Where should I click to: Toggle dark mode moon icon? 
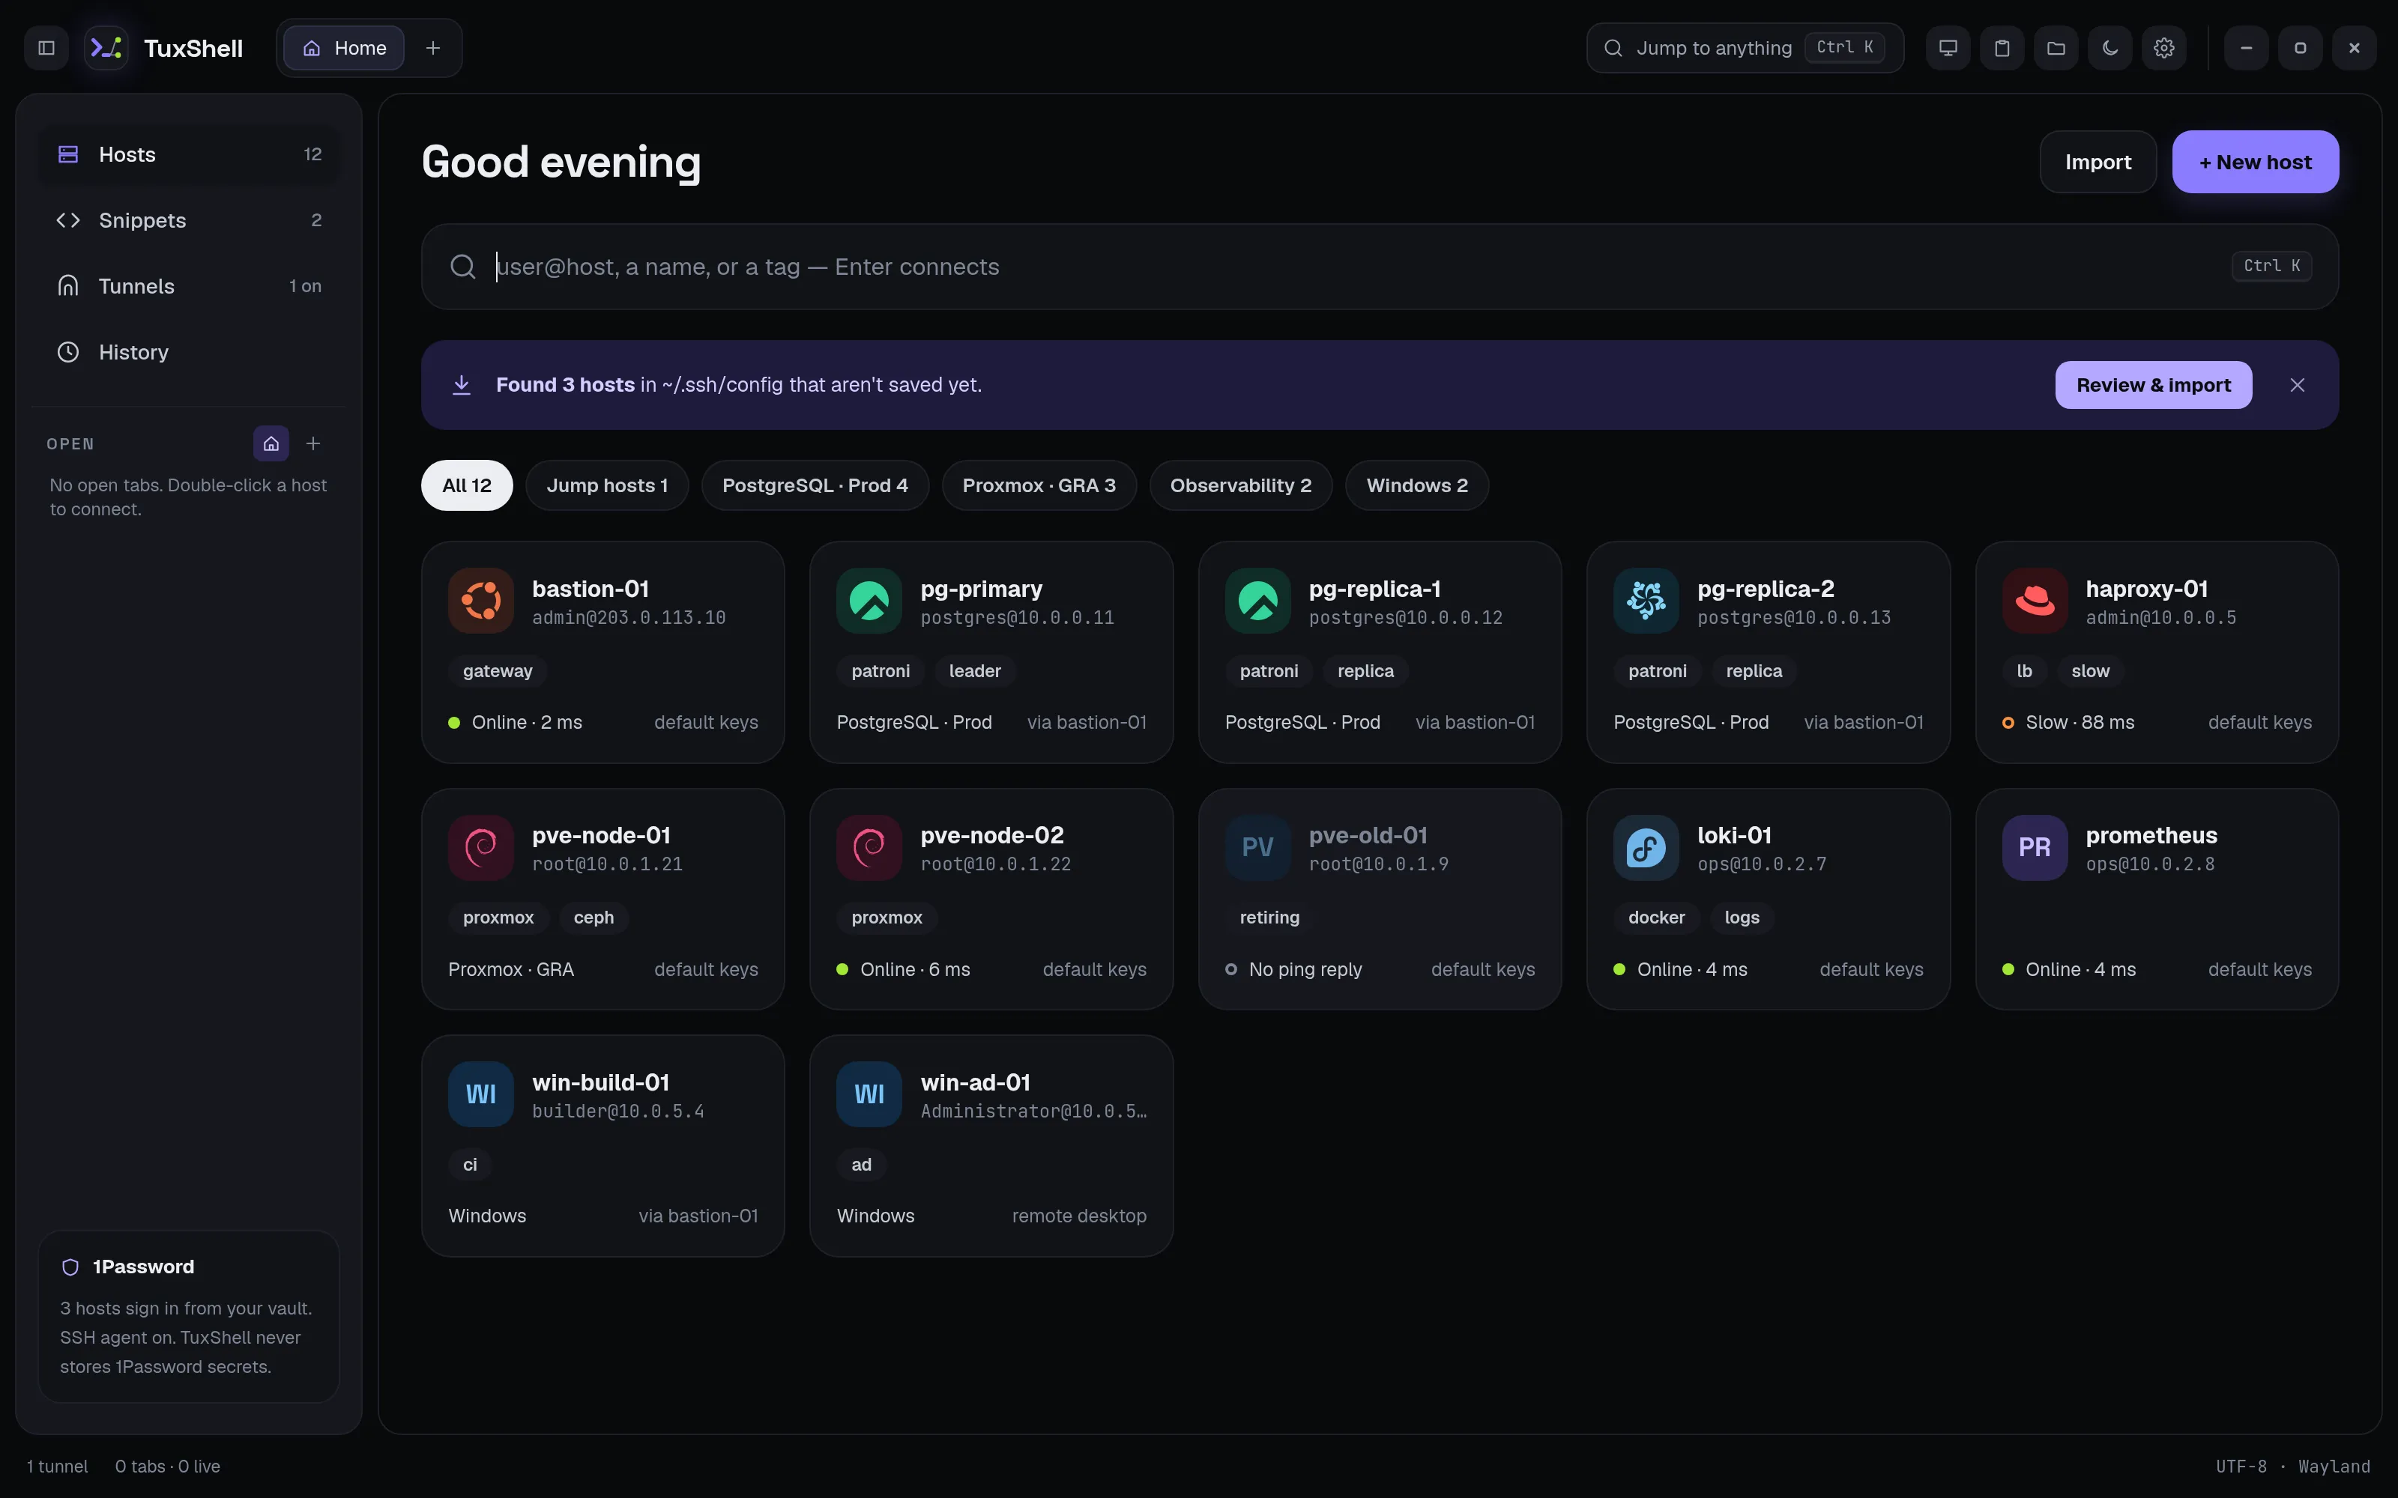pos(2109,47)
